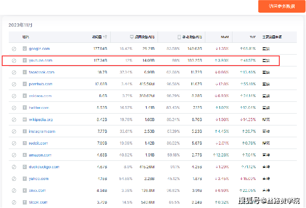306x208 pixels.
Task: Click the twitter.com favicon letter icon
Action: click(25, 107)
